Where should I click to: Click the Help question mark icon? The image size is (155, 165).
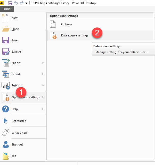tap(5, 109)
